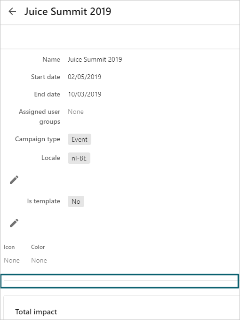Image resolution: width=240 pixels, height=320 pixels.
Task: Click the Campaign type label
Action: pyautogui.click(x=38, y=139)
